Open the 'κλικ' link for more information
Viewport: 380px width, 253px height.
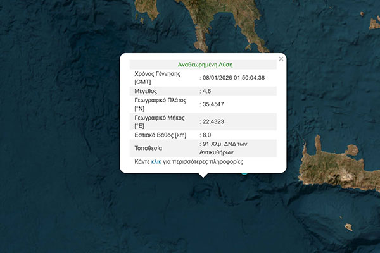[x=156, y=162]
